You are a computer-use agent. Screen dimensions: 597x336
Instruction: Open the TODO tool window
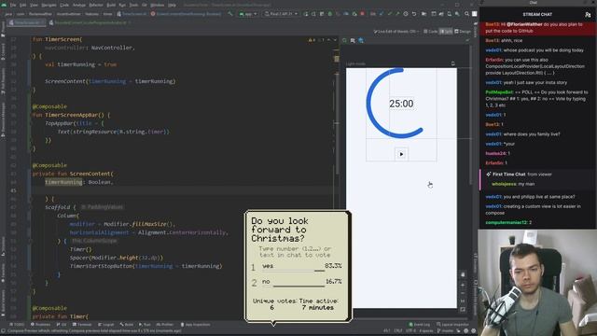click(17, 325)
